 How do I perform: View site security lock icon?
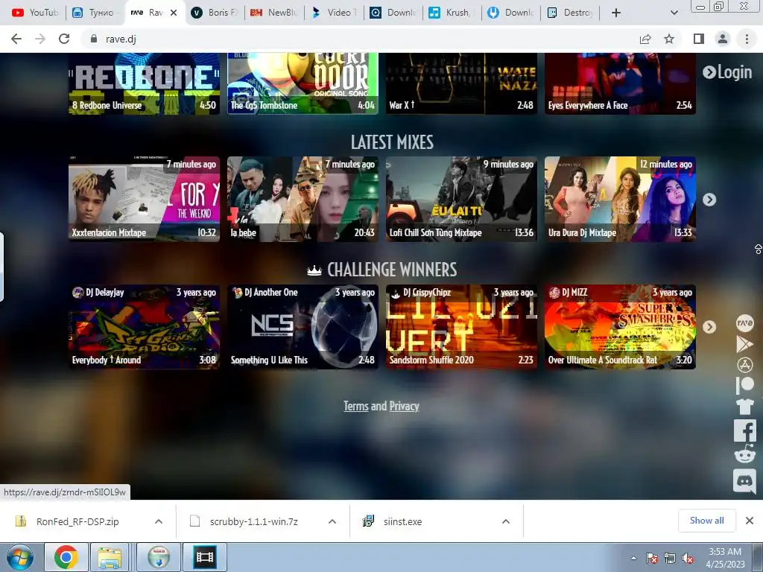coord(94,39)
